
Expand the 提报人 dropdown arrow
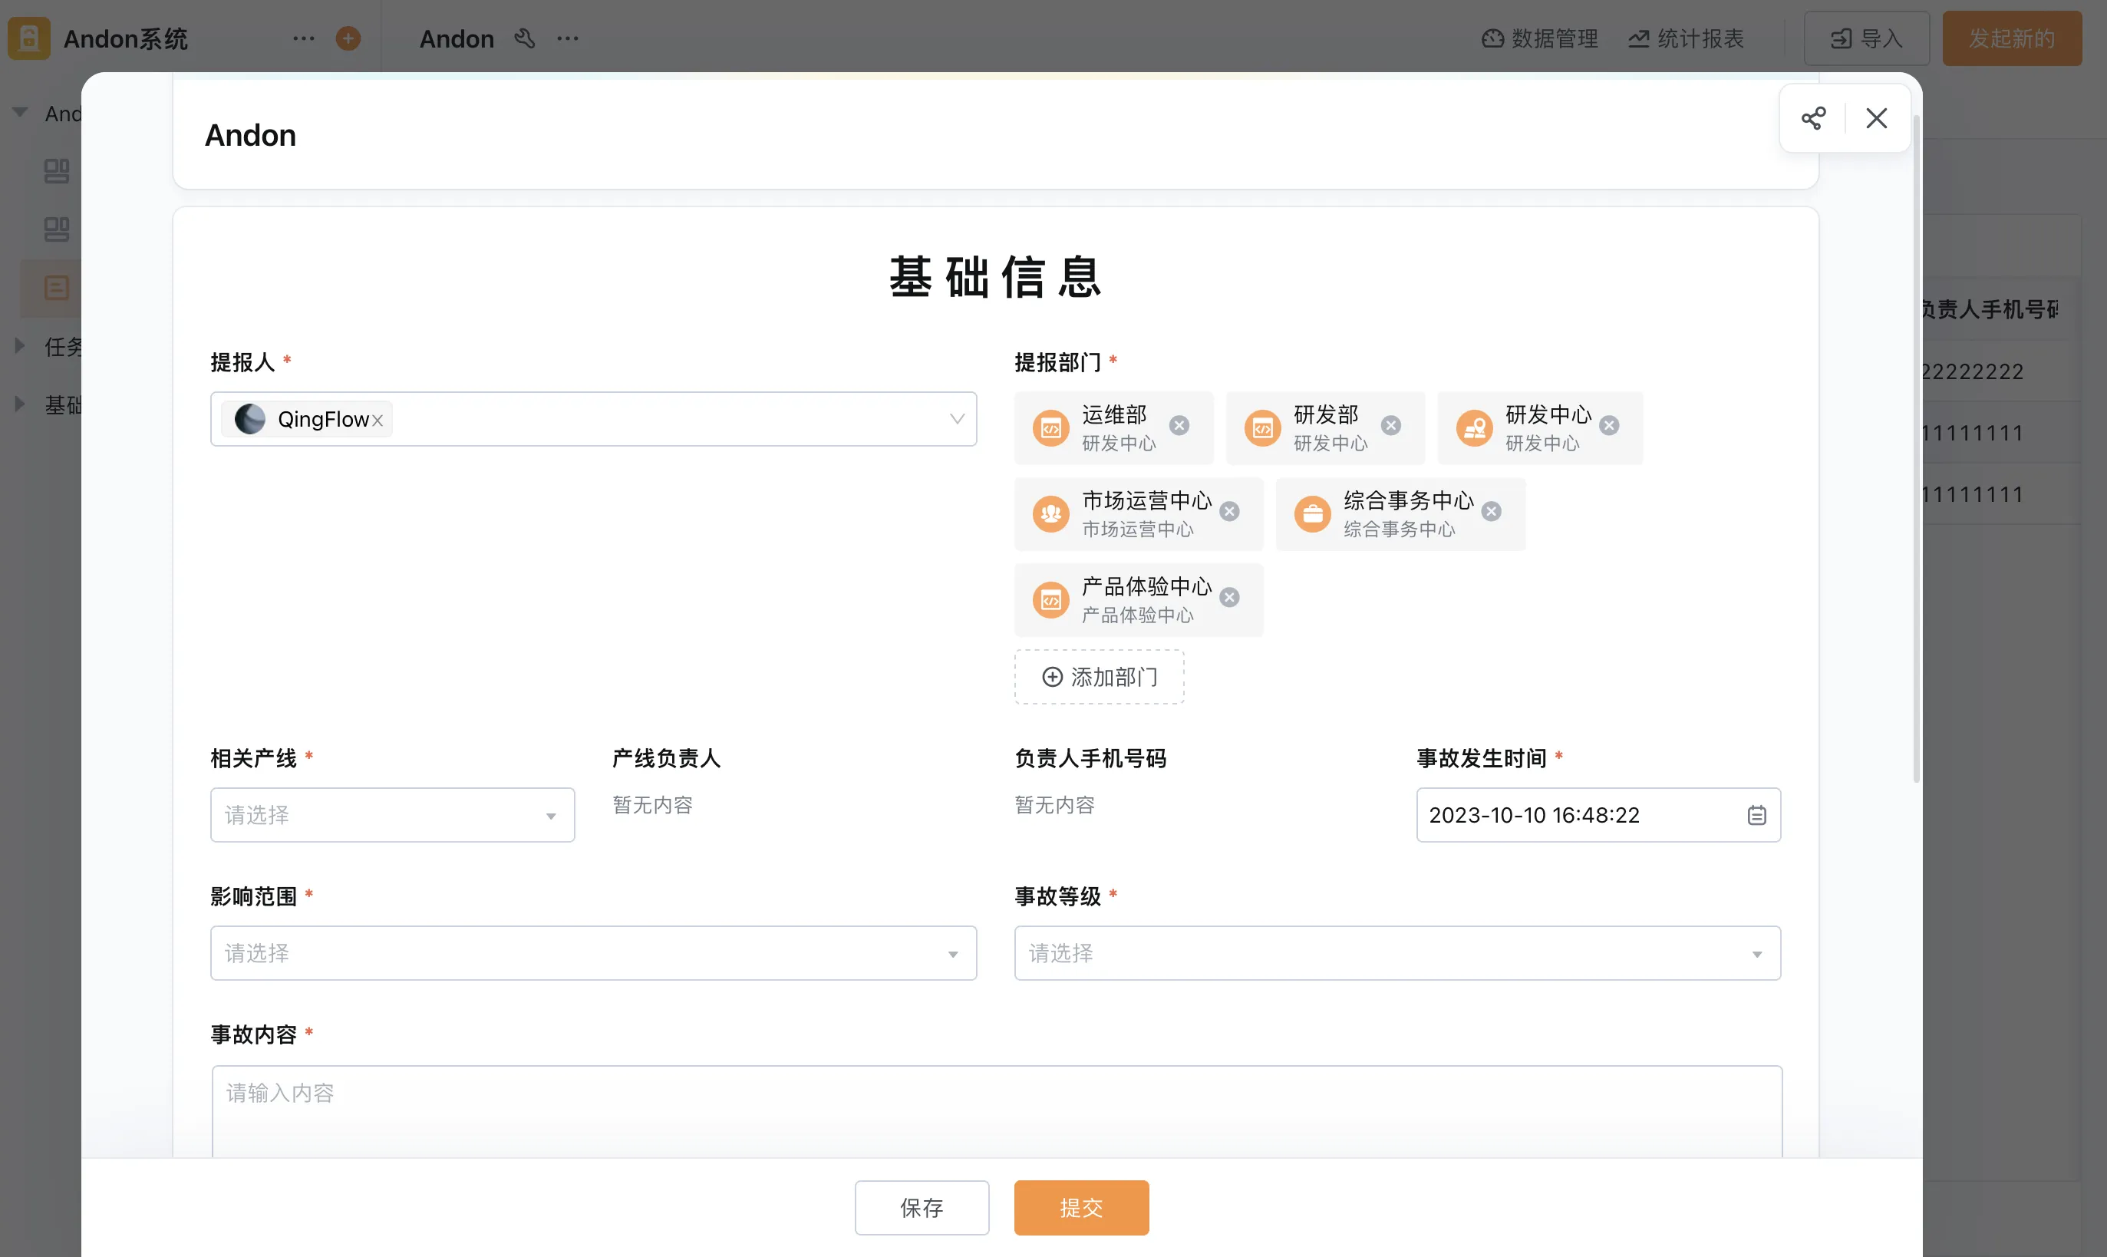[x=956, y=419]
